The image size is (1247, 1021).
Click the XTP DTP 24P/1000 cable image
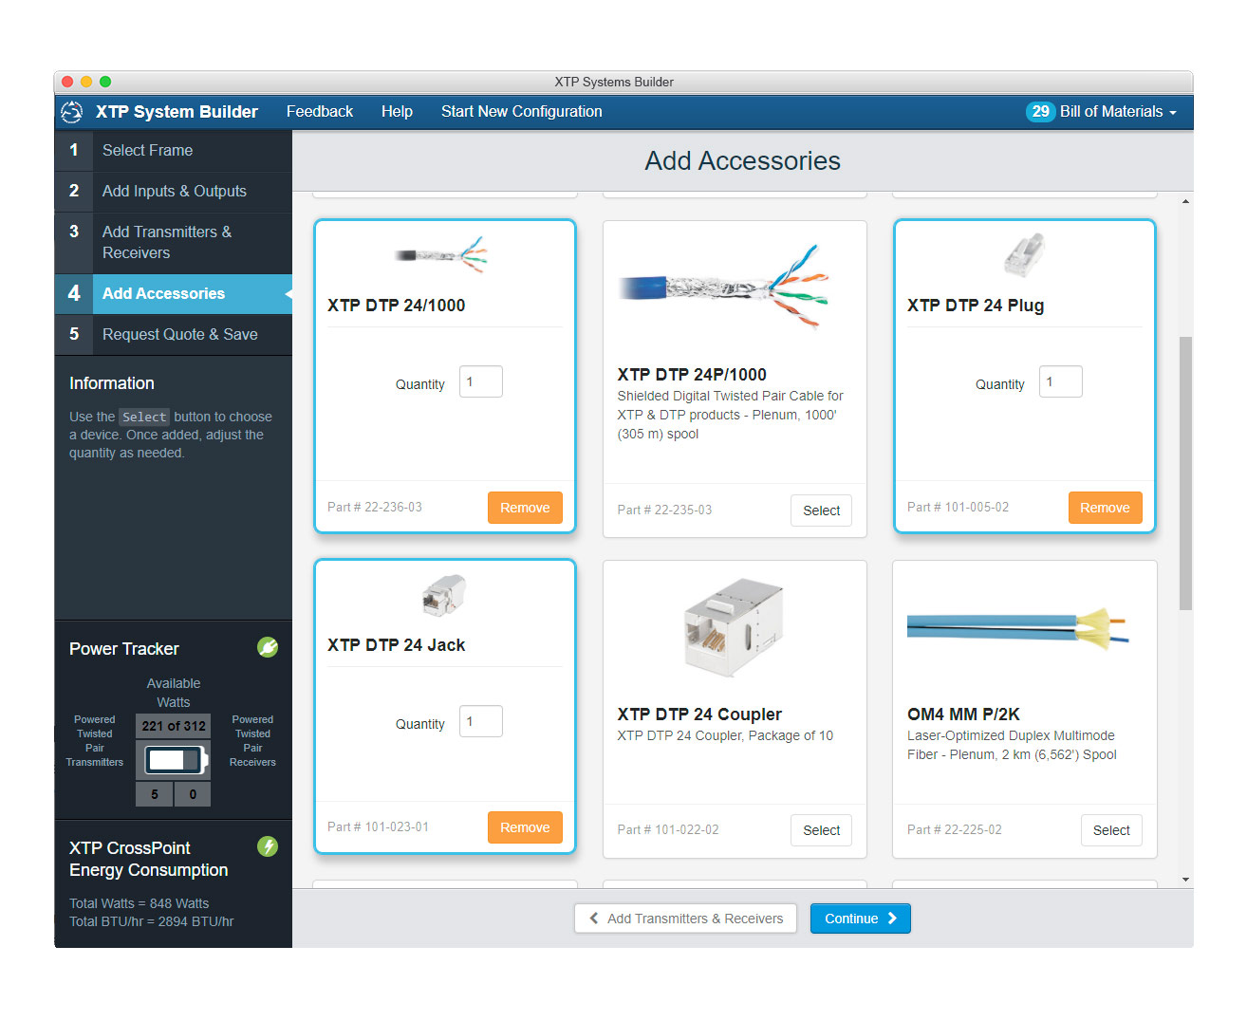[723, 286]
